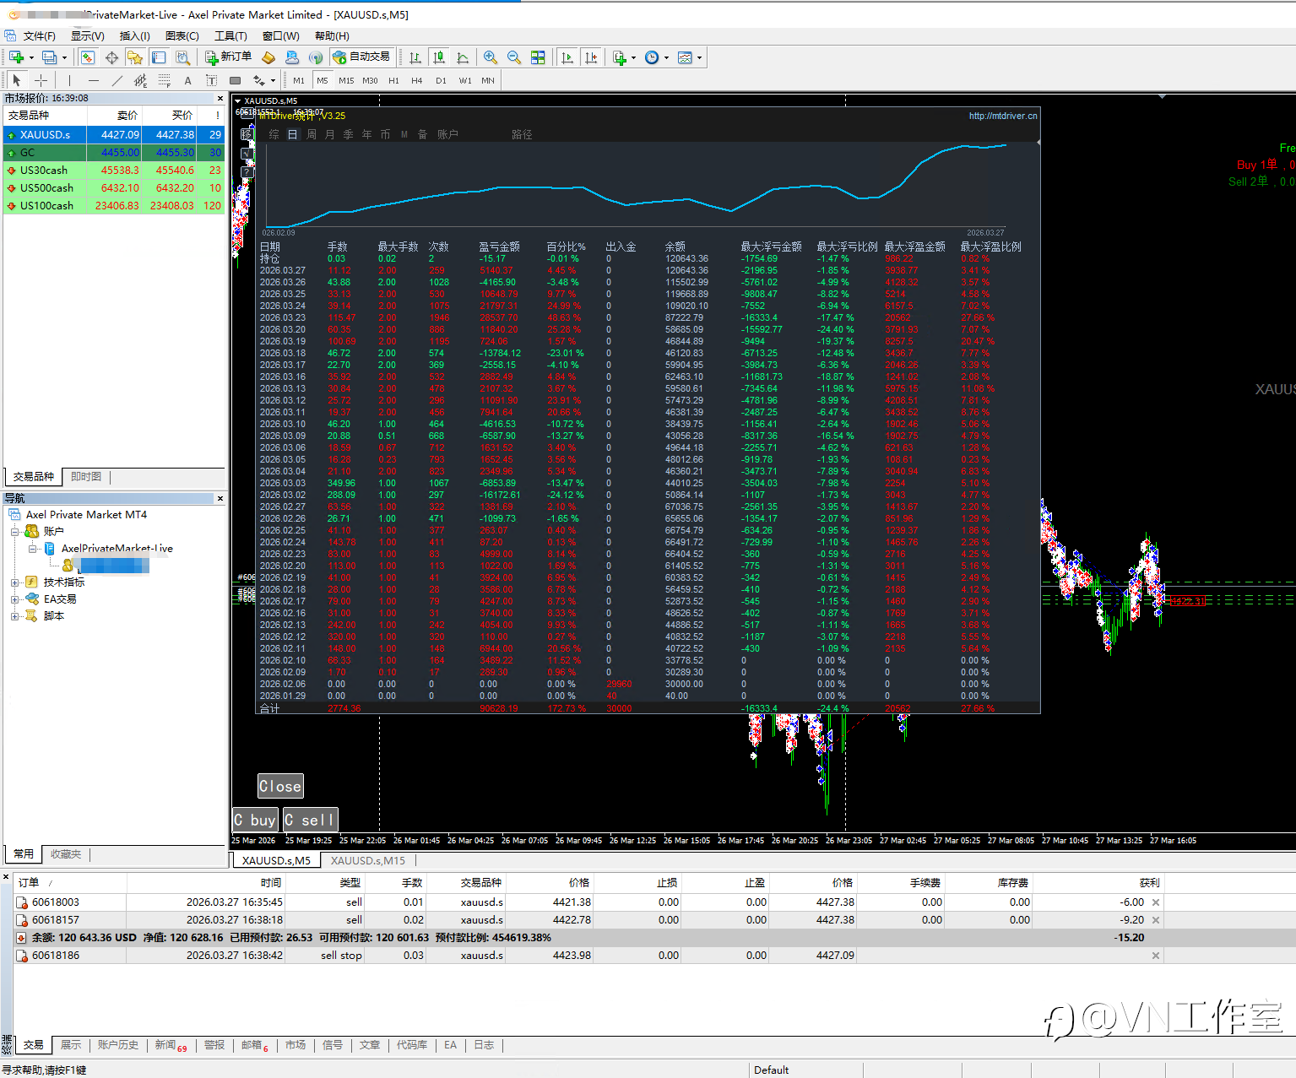Select the Fibonacci retracement tool
This screenshot has height=1078, width=1296.
point(165,80)
